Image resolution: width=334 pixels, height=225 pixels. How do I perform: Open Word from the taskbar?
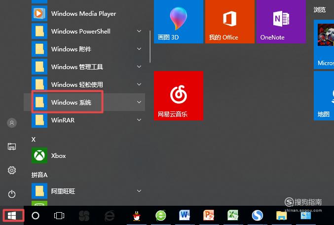pos(184,215)
